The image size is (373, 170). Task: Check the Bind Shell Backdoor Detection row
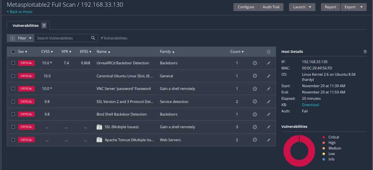click(x=13, y=114)
